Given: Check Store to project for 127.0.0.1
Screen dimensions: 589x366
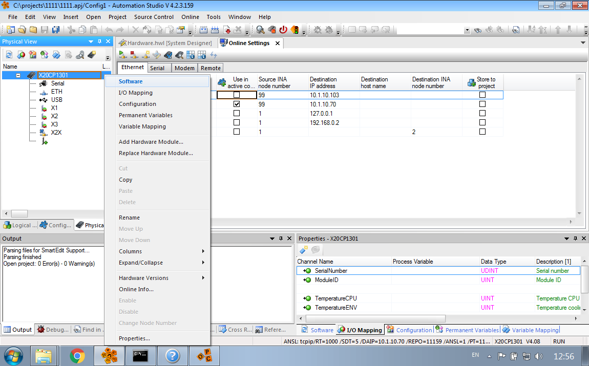Looking at the screenshot, I should pyautogui.click(x=482, y=113).
